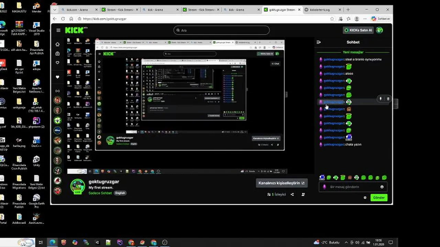The height and width of the screenshot is (247, 440).
Task: Click the English language tag
Action: [x=120, y=193]
